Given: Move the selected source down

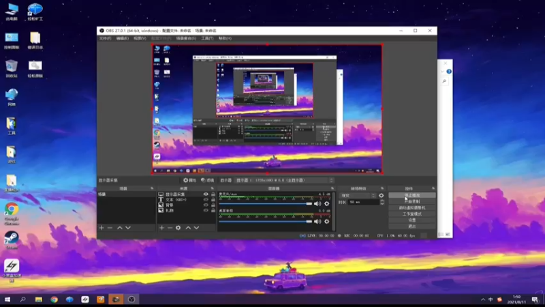Looking at the screenshot, I should pos(196,228).
